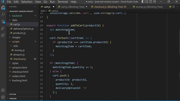Screen dimensions: 180x101
Task: Open products.js in the explorer
Action: [22, 33]
